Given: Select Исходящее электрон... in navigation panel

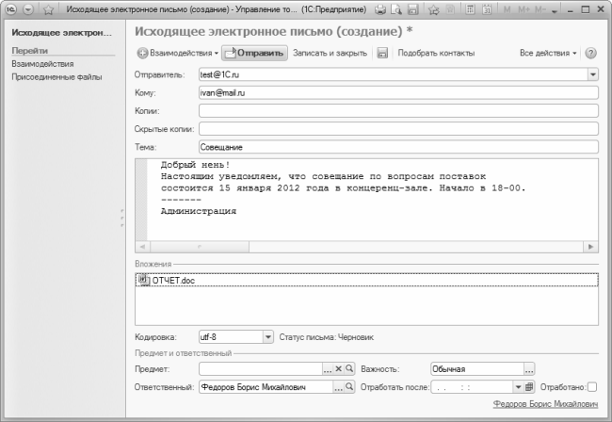Looking at the screenshot, I should point(61,32).
